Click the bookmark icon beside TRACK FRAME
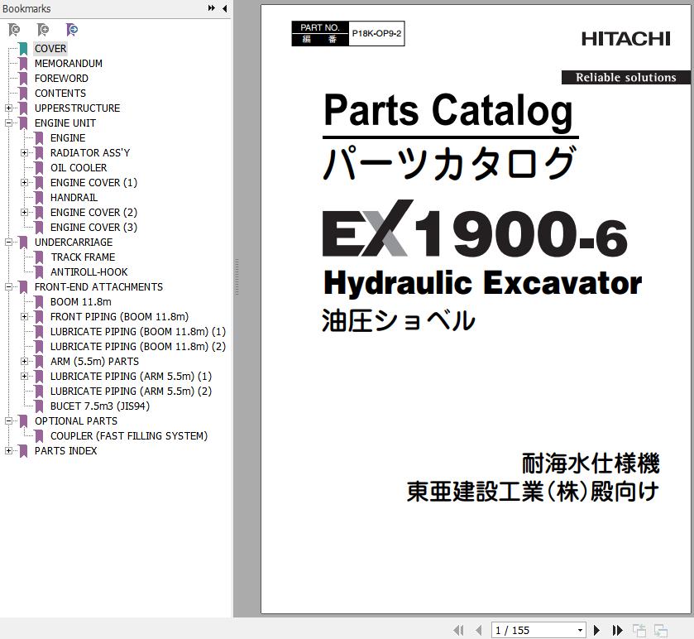 pyautogui.click(x=39, y=257)
